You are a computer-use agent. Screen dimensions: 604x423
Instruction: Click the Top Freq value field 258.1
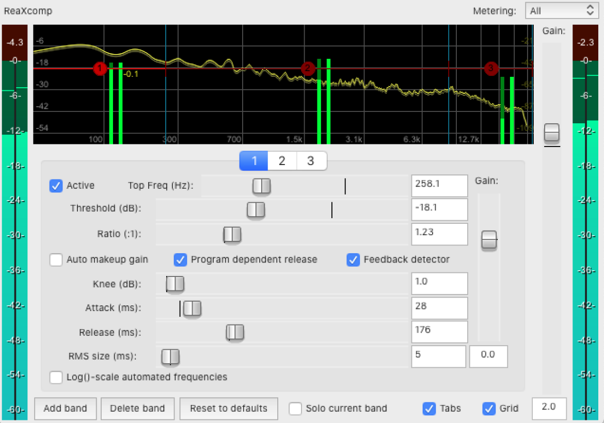pos(439,186)
